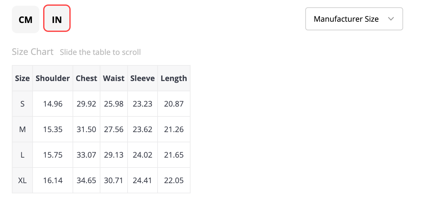Select the M size row label
This screenshot has width=429, height=201.
coord(22,129)
